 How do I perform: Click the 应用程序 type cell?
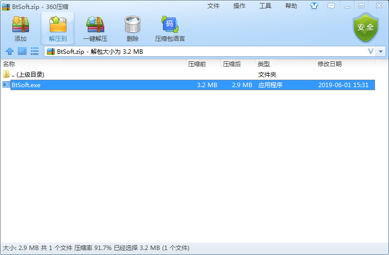(270, 85)
